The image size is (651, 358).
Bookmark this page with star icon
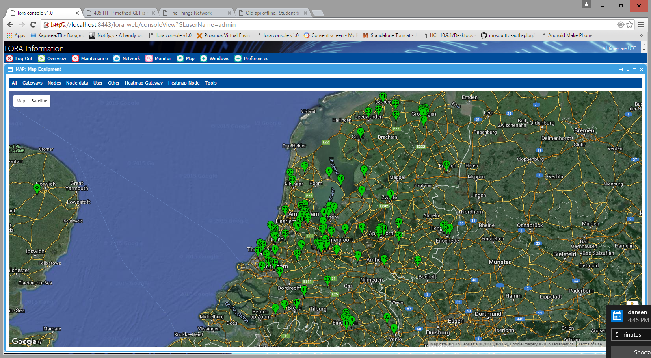pyautogui.click(x=630, y=24)
